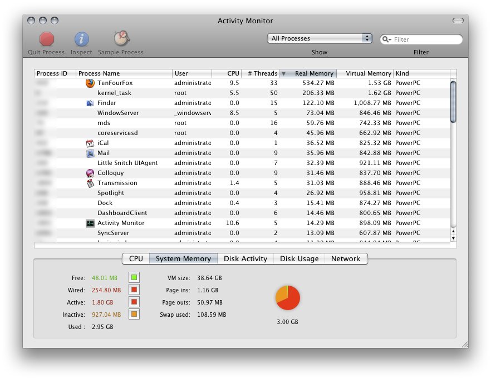Click the memory usage pie chart
This screenshot has height=379, width=491.
pyautogui.click(x=287, y=298)
